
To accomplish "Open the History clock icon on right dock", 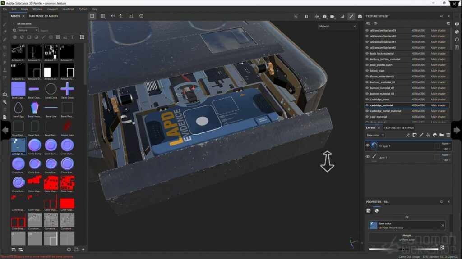I will pyautogui.click(x=457, y=40).
